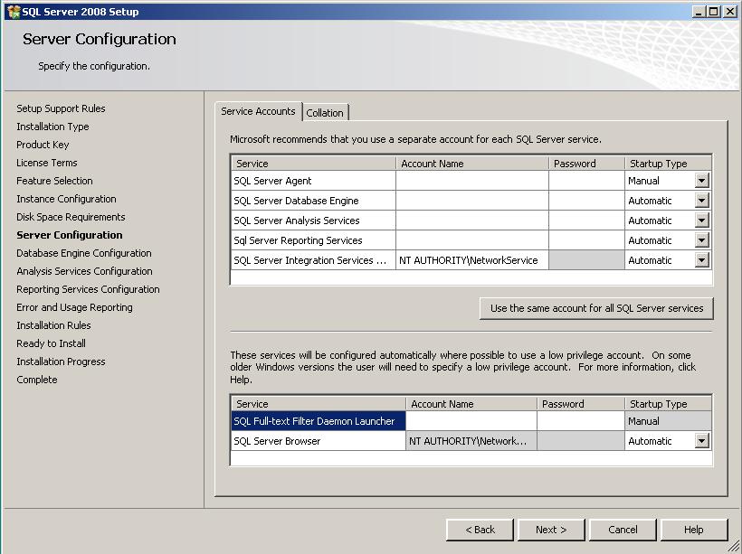Screen dimensions: 742x554
Task: Open Startup Type dropdown for SQL Server Agent
Action: (702, 181)
